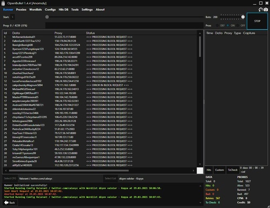Open the Wordlists section
270x208 pixels.
pyautogui.click(x=36, y=10)
